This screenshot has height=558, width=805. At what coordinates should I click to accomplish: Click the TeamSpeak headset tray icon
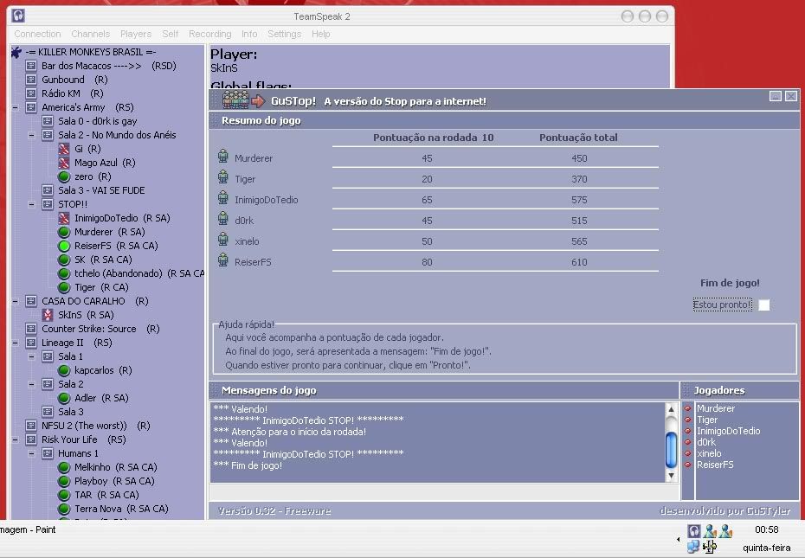pyautogui.click(x=693, y=531)
